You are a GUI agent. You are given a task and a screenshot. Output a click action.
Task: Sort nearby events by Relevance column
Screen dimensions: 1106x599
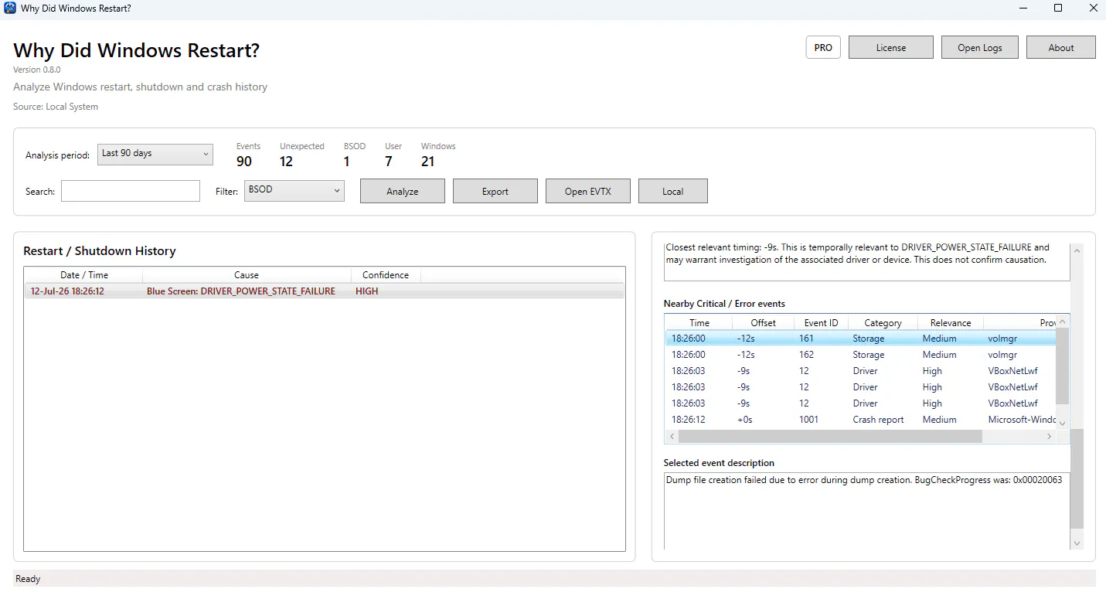pos(951,322)
